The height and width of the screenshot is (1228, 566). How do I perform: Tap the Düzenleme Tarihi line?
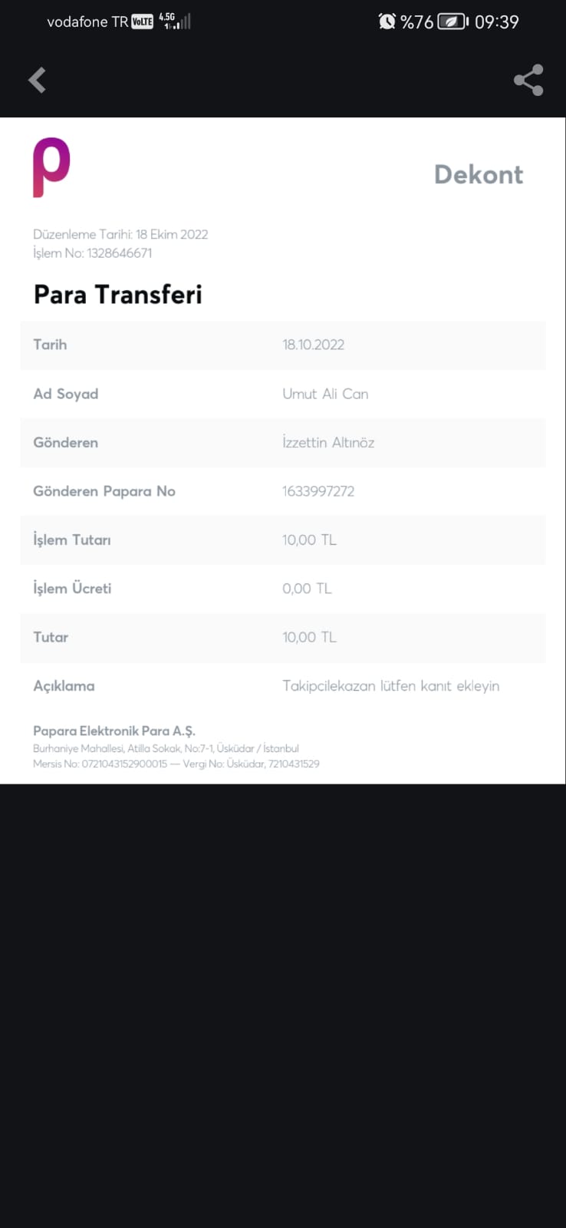click(120, 234)
